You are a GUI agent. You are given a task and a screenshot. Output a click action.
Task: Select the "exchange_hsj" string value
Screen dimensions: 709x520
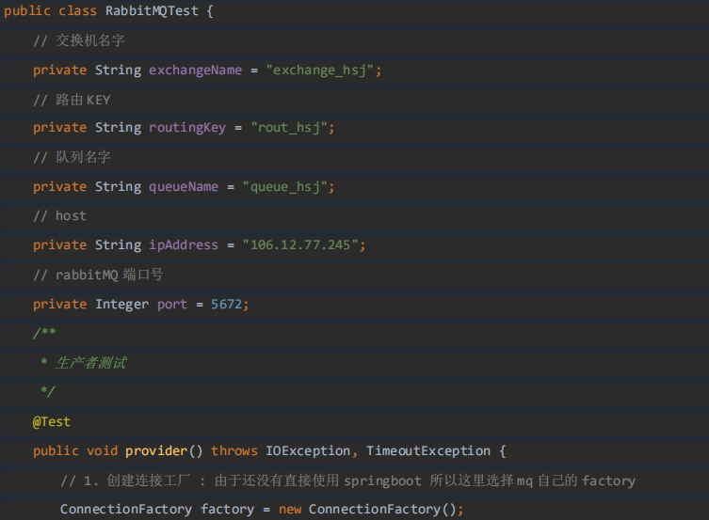click(320, 71)
